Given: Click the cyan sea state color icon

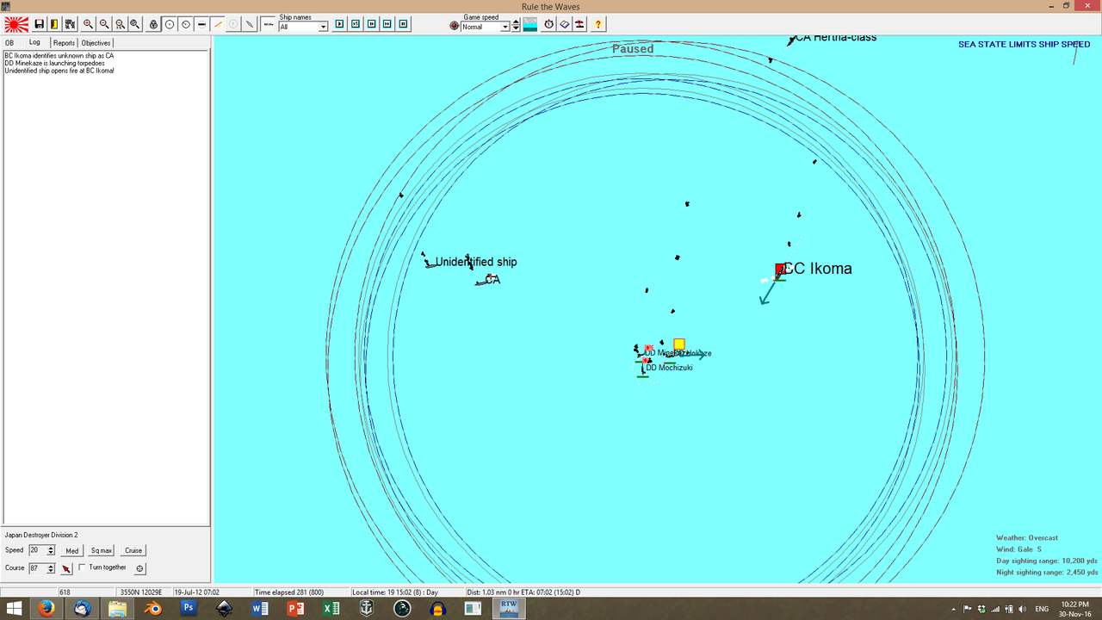Looking at the screenshot, I should 530,24.
